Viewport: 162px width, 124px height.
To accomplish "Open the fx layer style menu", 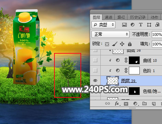I will pos(117,104).
